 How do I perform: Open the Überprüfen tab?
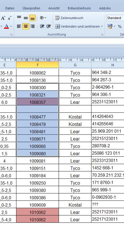tap(31, 8)
